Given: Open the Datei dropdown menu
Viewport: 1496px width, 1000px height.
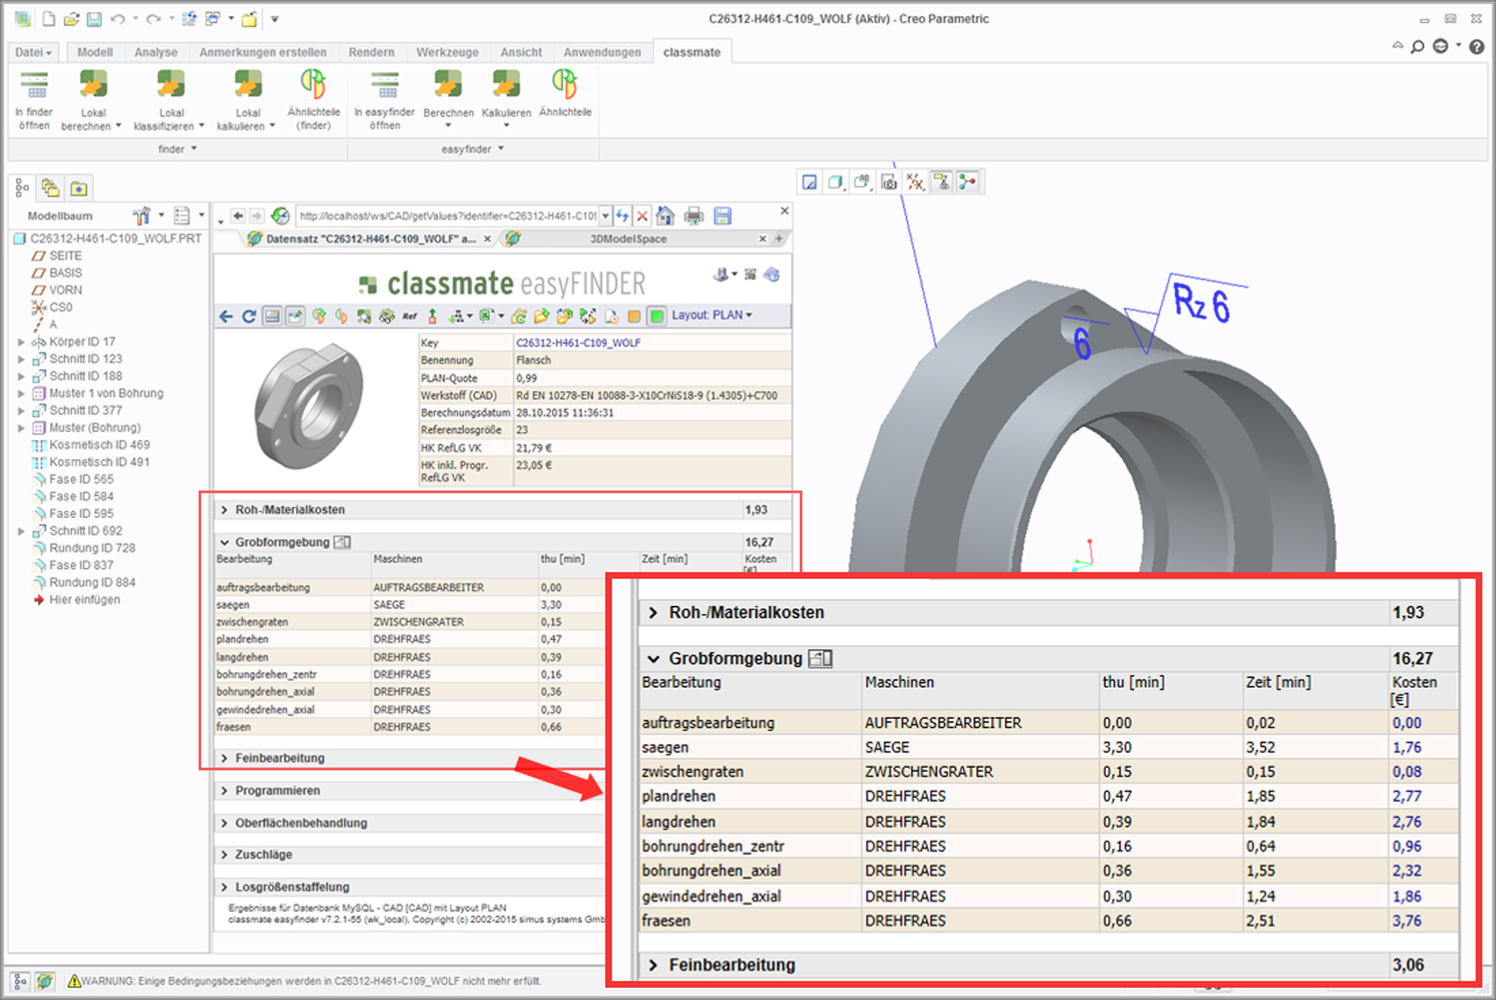Looking at the screenshot, I should [33, 52].
